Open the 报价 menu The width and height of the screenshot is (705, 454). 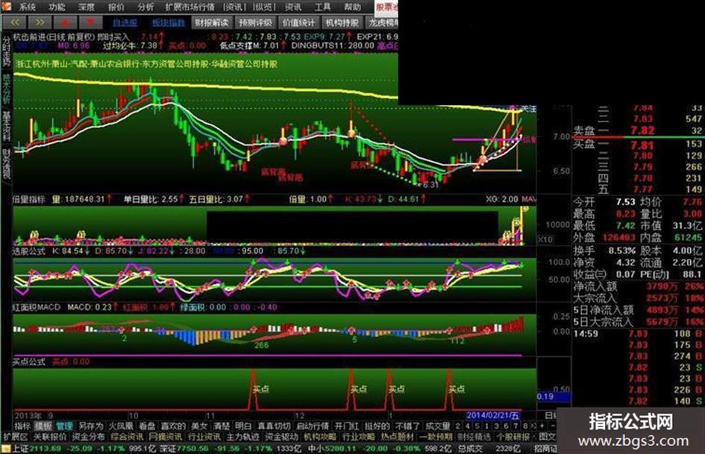pos(116,7)
